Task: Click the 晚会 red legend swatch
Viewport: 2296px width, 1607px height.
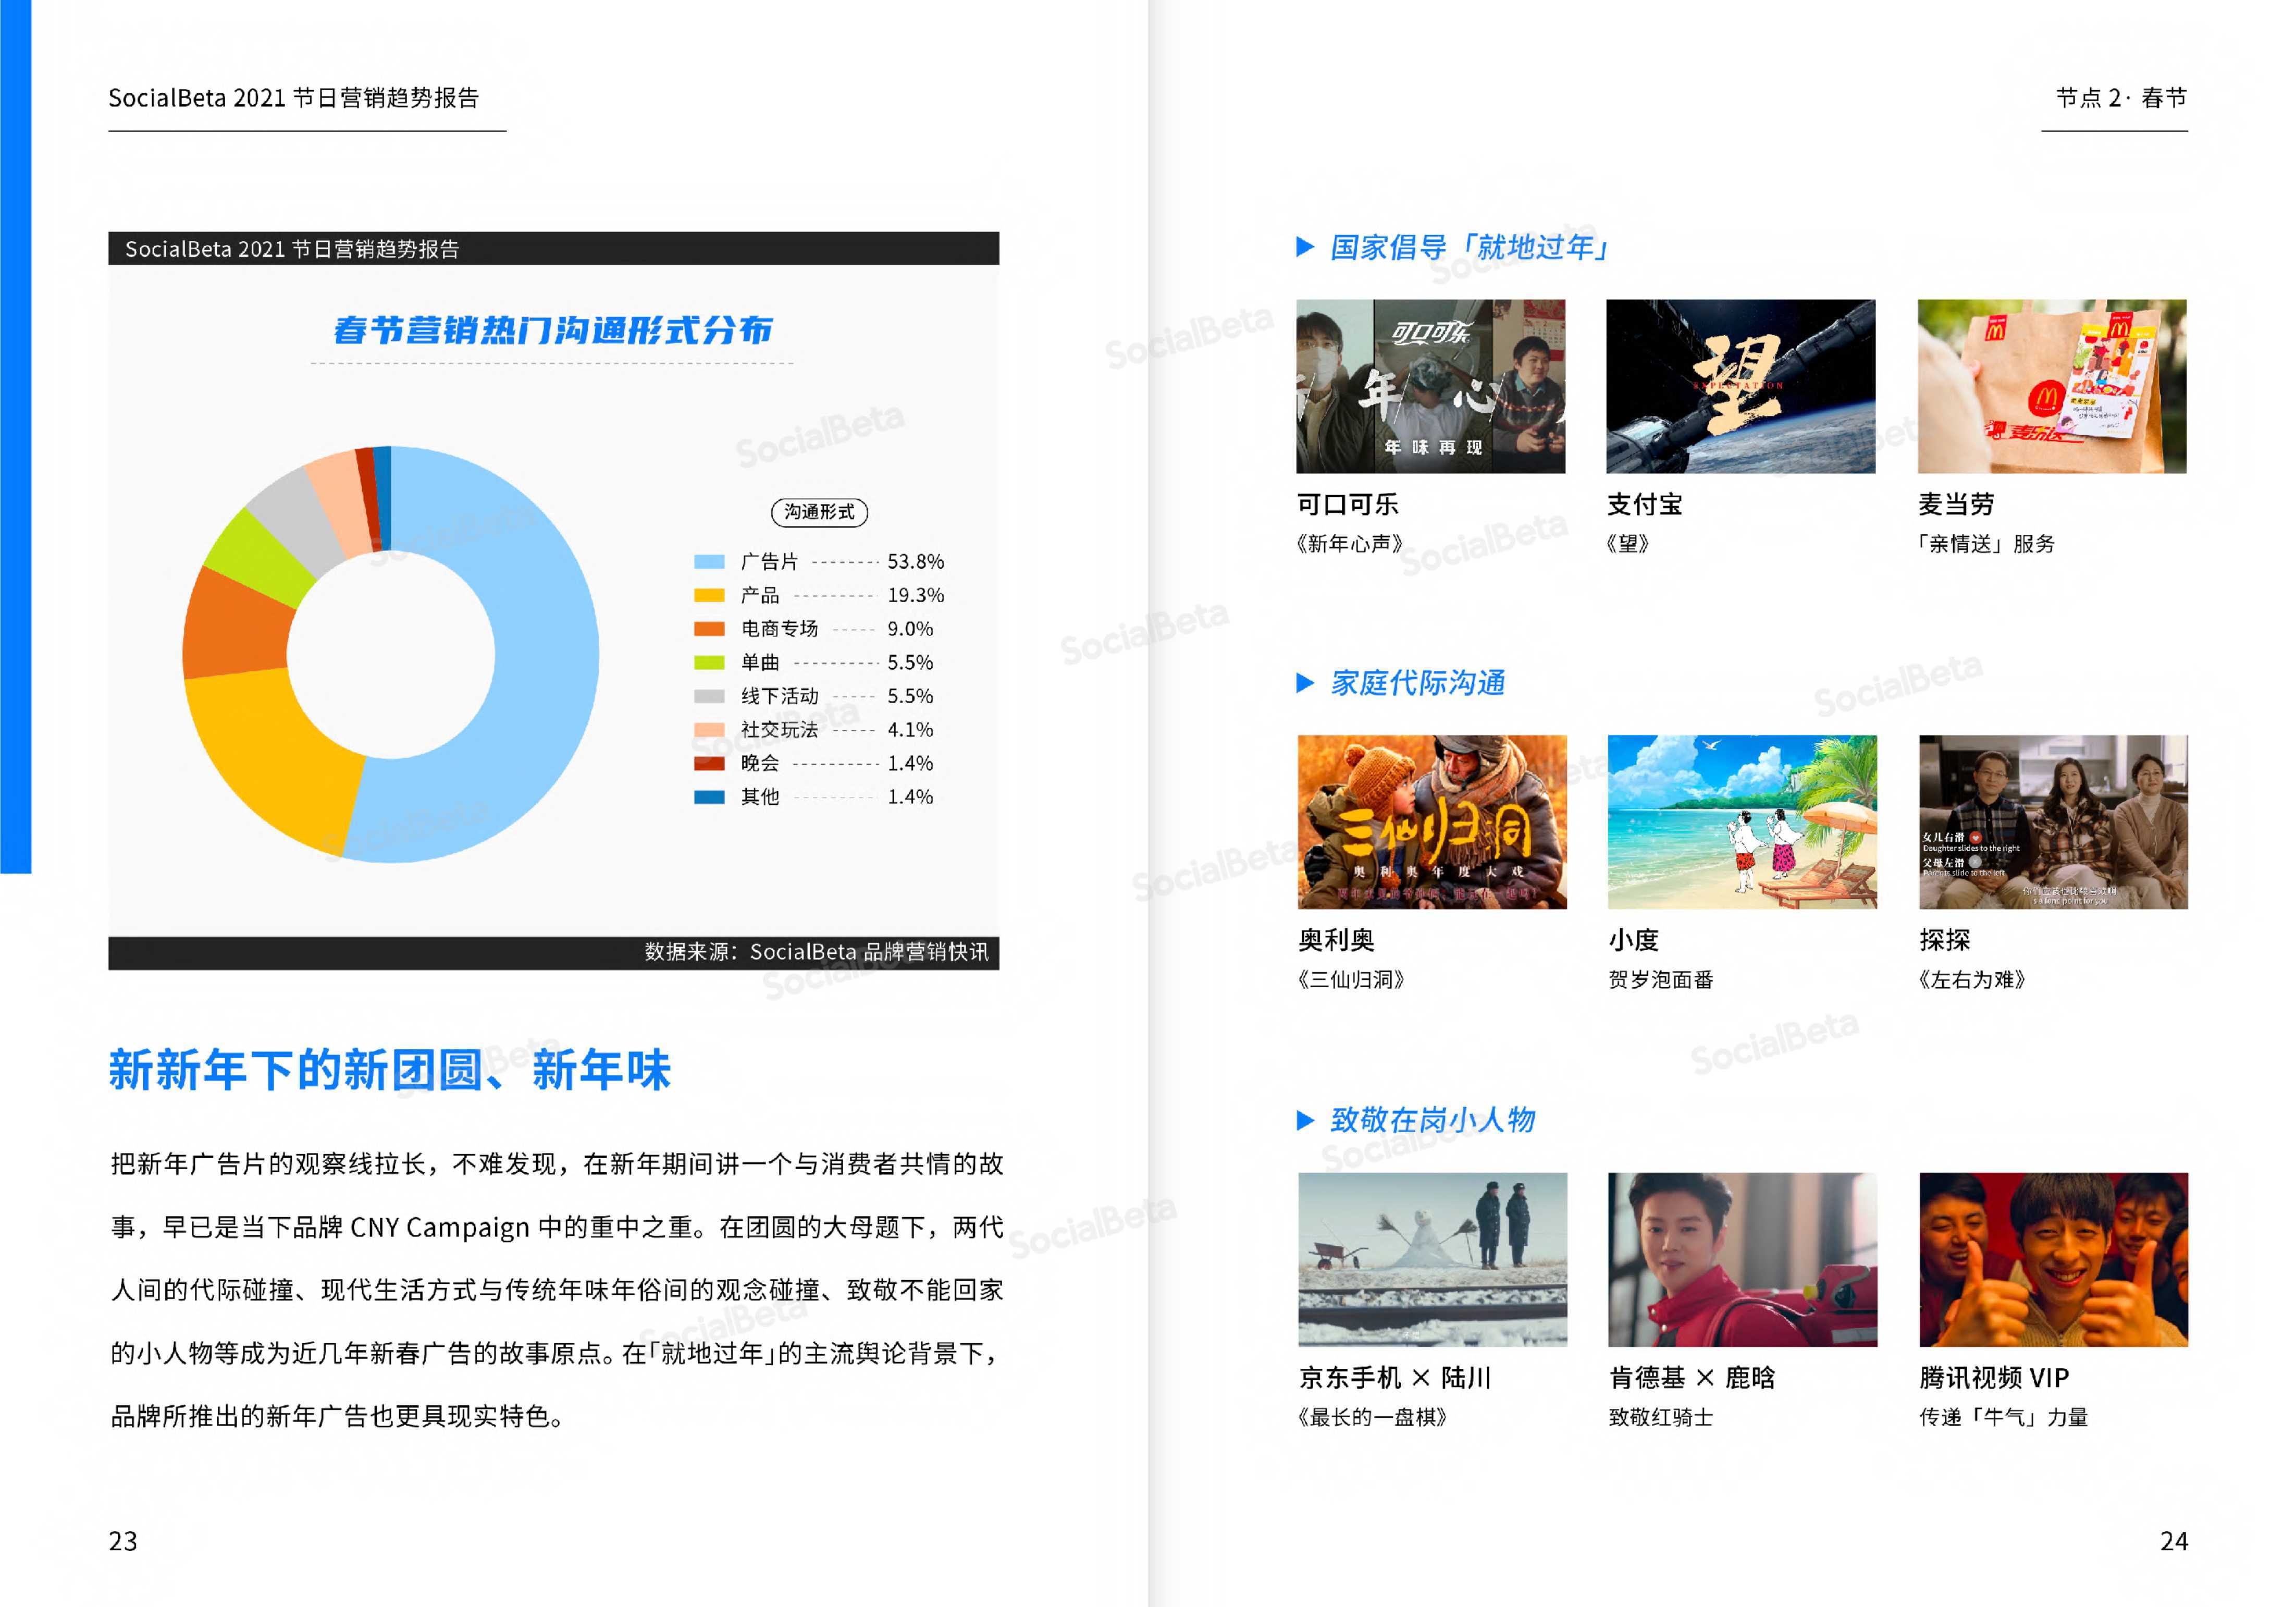Action: tap(709, 764)
